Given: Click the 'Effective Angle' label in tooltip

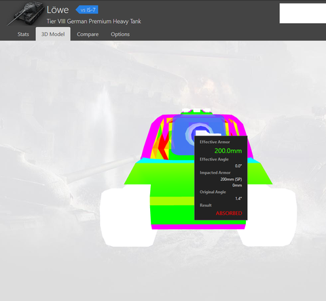Looking at the screenshot, I should [x=214, y=159].
